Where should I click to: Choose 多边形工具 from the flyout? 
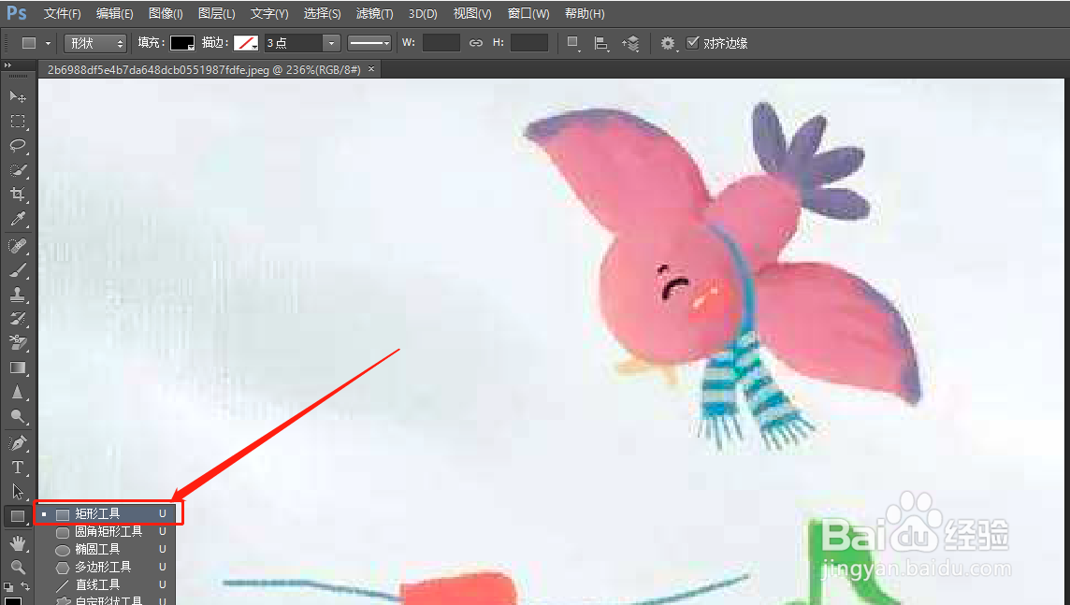click(107, 567)
